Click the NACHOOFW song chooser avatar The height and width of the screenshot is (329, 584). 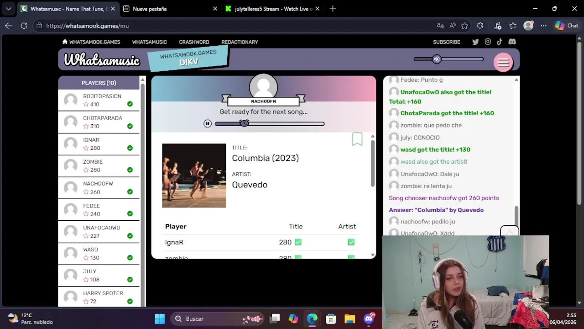(x=263, y=86)
